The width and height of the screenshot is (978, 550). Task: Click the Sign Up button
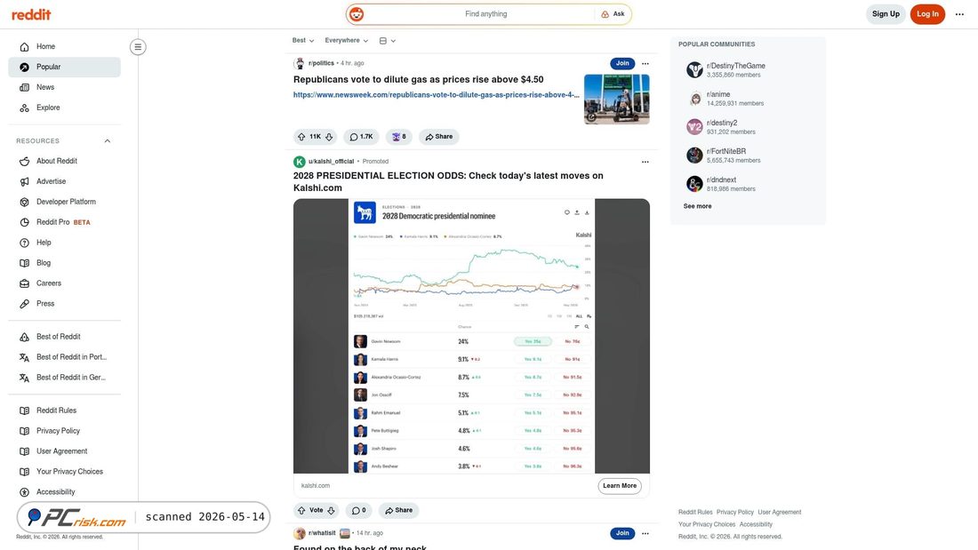[886, 14]
